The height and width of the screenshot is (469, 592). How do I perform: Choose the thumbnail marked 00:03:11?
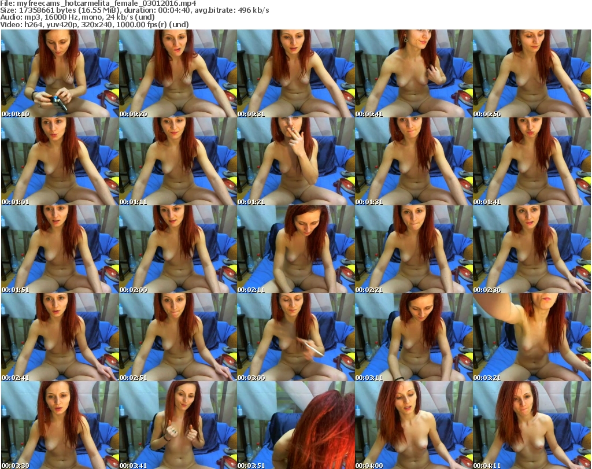click(413, 337)
